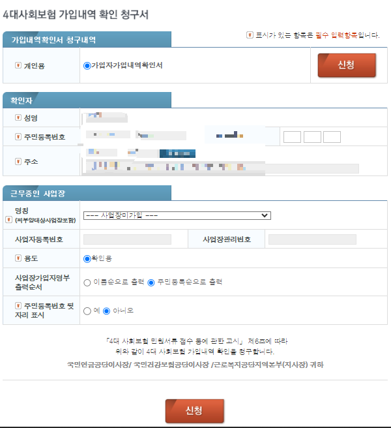
Task: Click the 가입내역확인서 청구내역 section header
Action: click(87, 40)
